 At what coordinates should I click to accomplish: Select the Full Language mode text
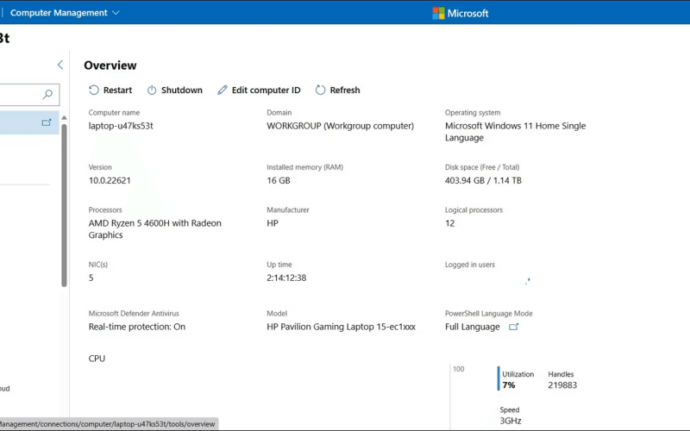(x=472, y=327)
